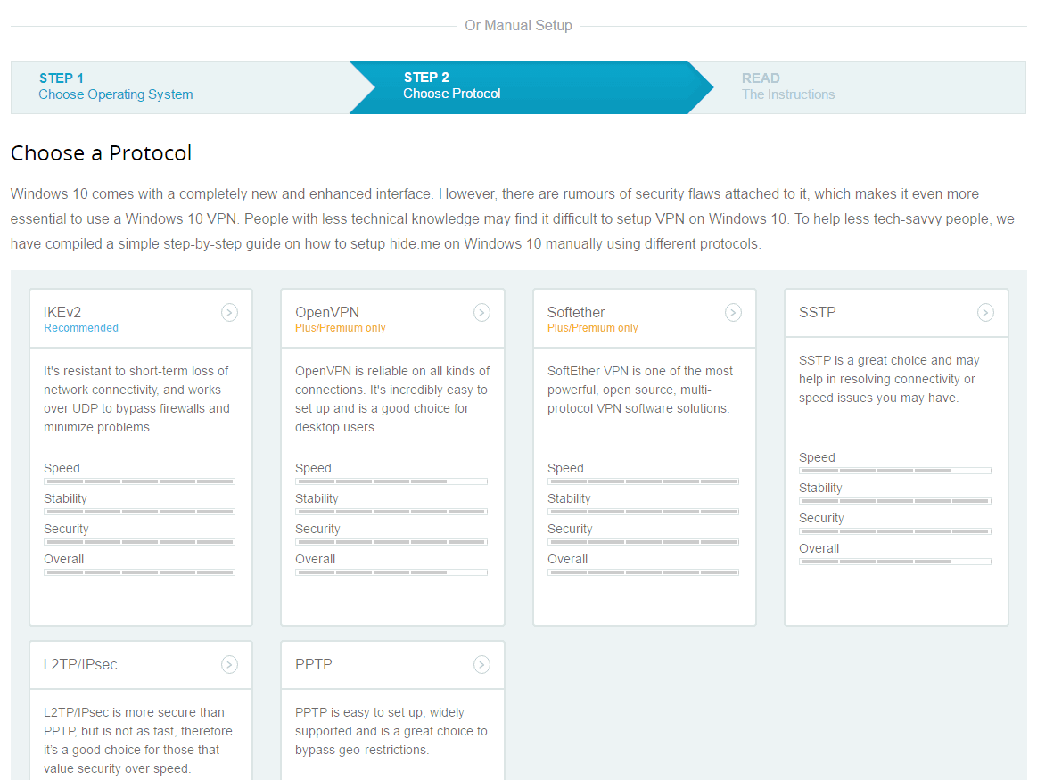Viewport: 1037px width, 780px height.
Task: Click the IKEv2 Stability rating bar
Action: tap(140, 512)
